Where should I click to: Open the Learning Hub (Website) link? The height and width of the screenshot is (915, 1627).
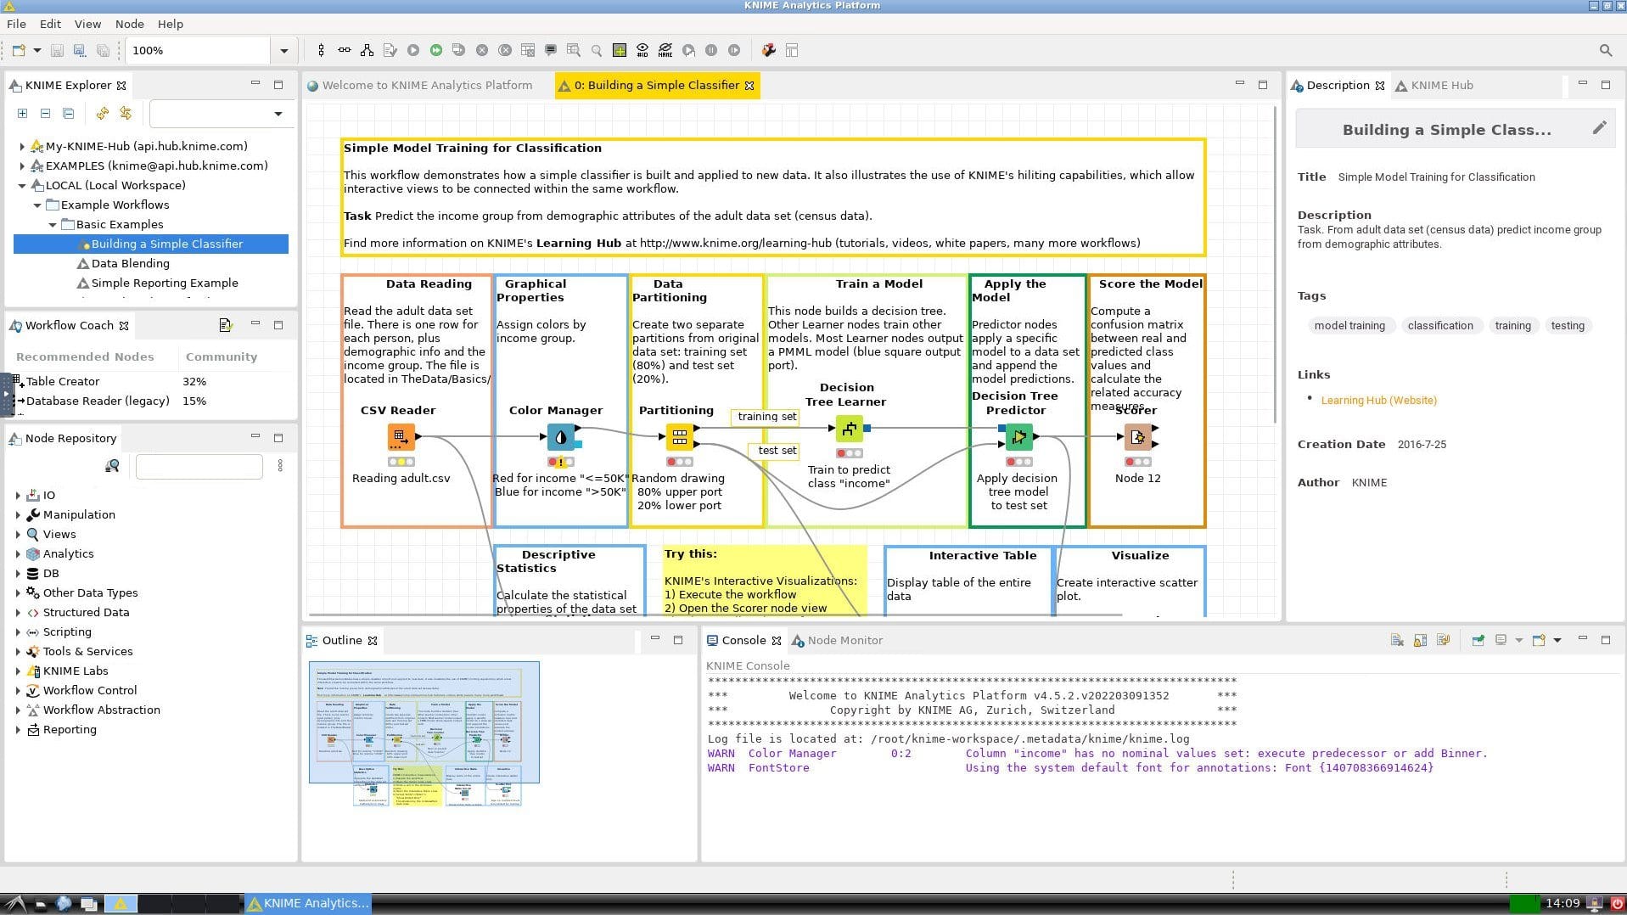(1379, 400)
